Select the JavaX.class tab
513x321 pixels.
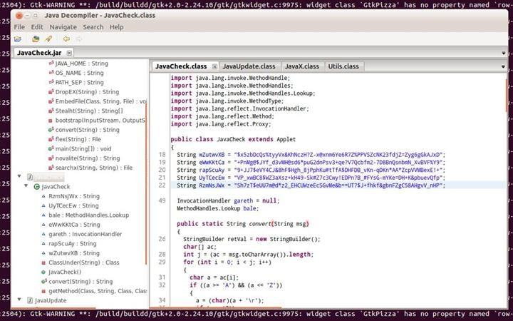(301, 66)
